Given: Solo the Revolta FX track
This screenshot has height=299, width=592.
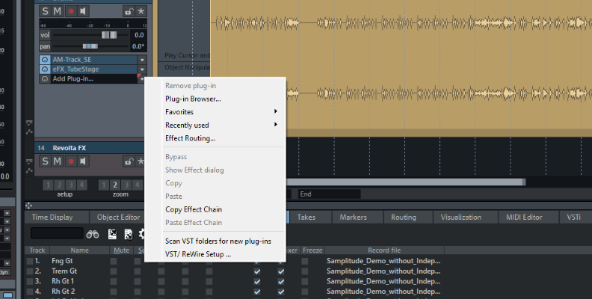Looking at the screenshot, I should (46, 161).
